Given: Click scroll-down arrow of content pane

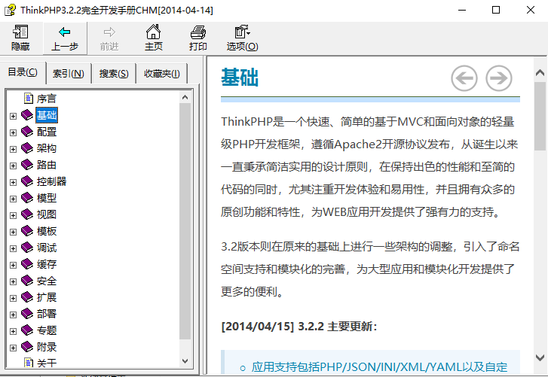Looking at the screenshot, I should 540,356.
